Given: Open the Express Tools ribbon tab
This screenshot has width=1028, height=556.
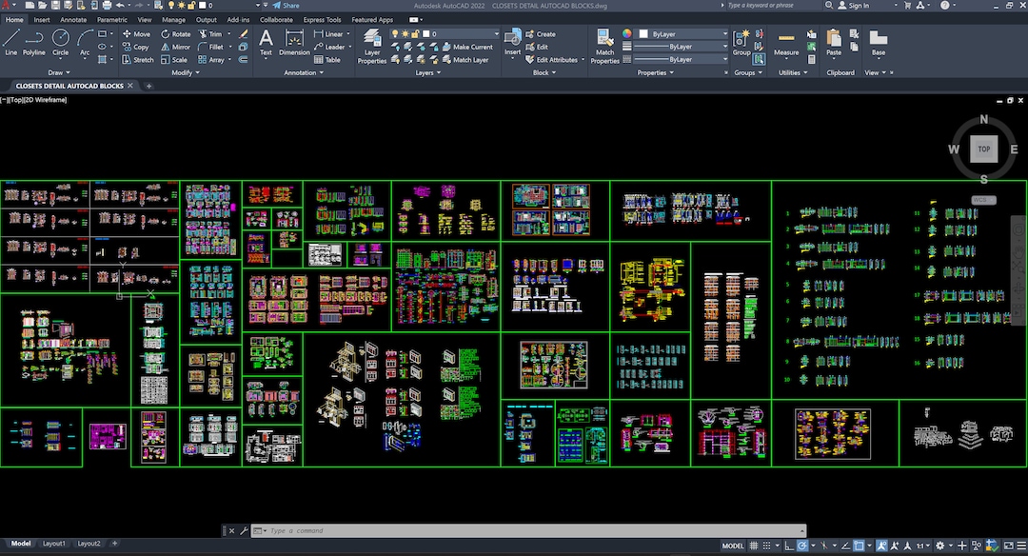Looking at the screenshot, I should coord(322,18).
